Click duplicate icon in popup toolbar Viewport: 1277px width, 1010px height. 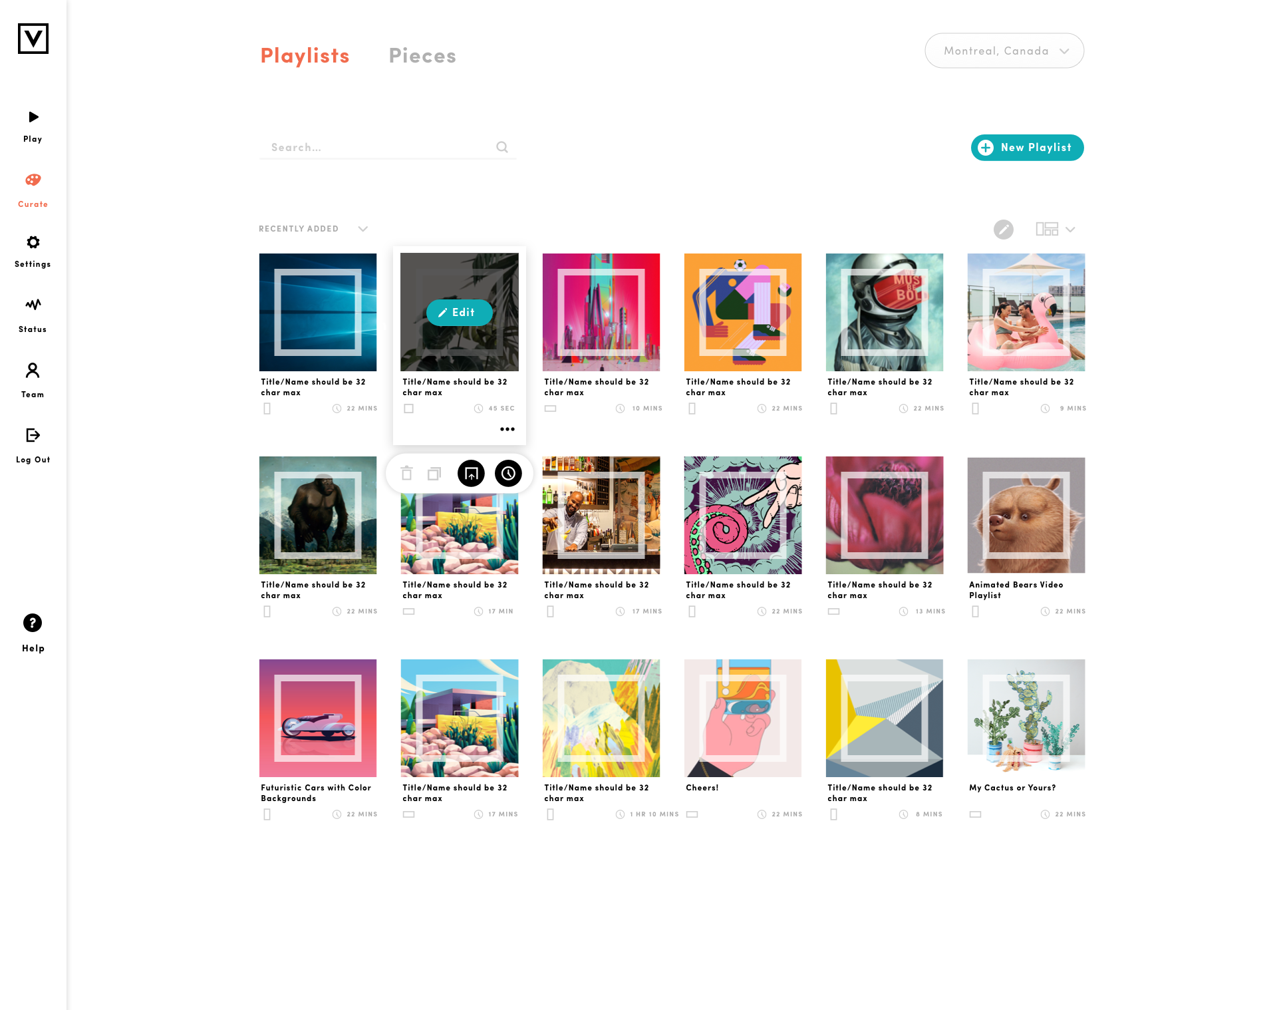pyautogui.click(x=434, y=474)
